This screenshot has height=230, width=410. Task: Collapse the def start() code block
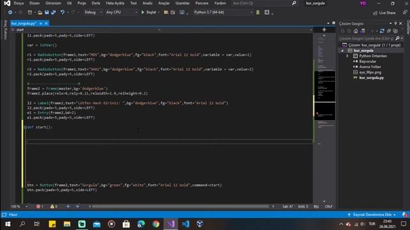coord(25,127)
